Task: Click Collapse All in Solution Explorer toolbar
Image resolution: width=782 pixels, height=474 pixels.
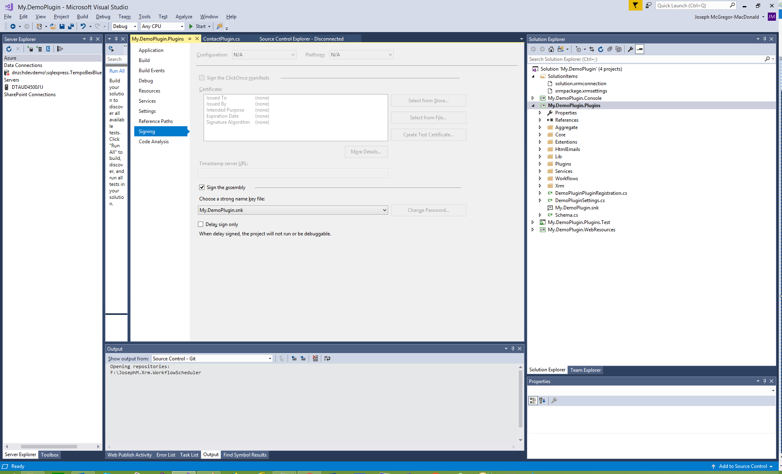Action: point(610,50)
